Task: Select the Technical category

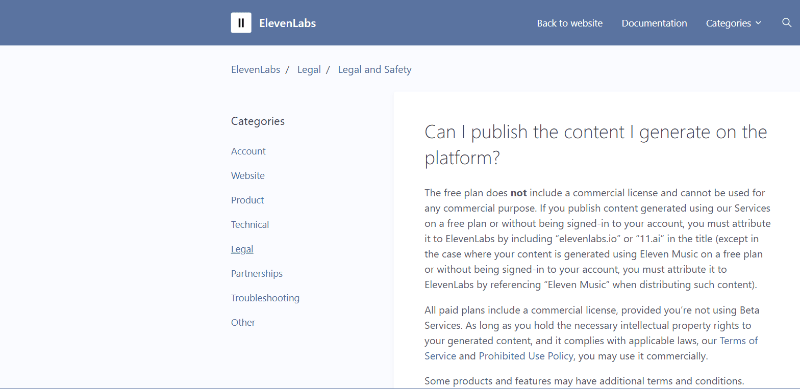Action: click(x=250, y=225)
